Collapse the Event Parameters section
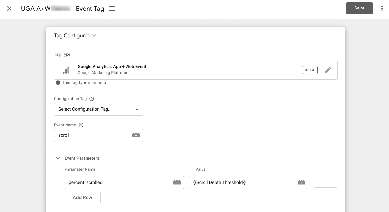Screen dimensions: 389x212 pos(58,158)
